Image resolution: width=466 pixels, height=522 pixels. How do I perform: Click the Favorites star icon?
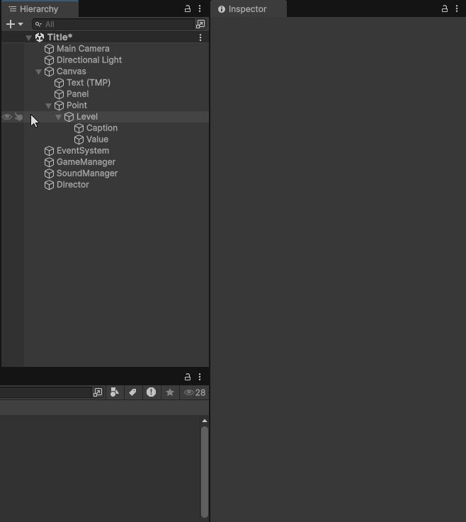pos(169,392)
